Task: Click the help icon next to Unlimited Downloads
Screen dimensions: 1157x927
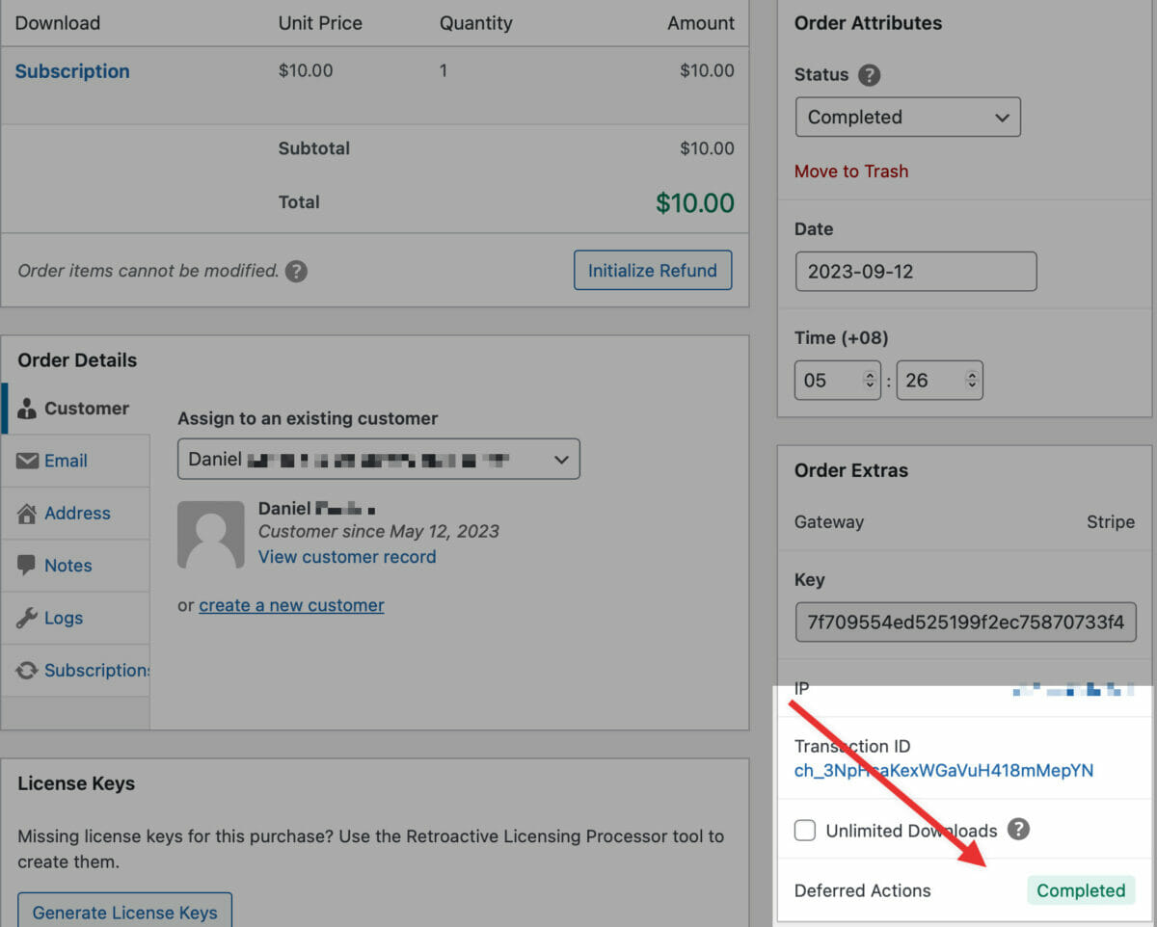Action: (1018, 830)
